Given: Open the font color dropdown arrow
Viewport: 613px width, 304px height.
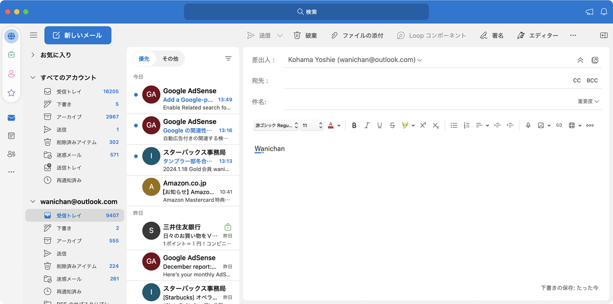Looking at the screenshot, I should click(339, 126).
